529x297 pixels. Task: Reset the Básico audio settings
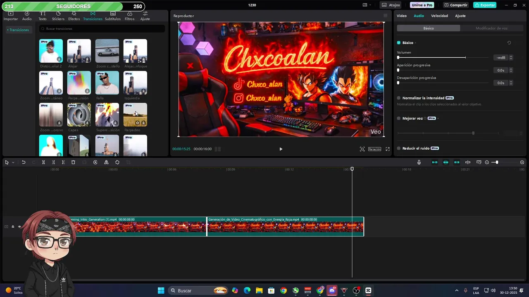click(x=509, y=42)
